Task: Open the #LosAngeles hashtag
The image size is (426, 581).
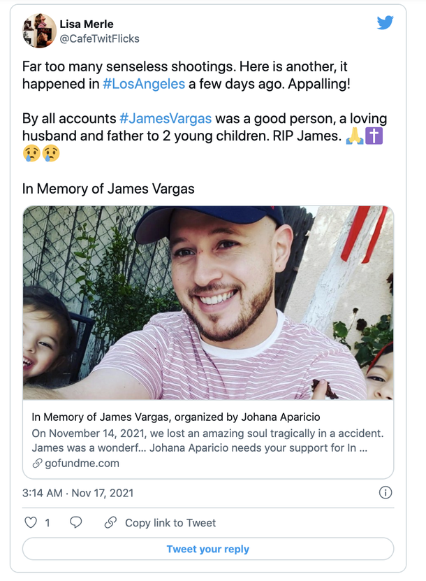Action: [x=144, y=84]
